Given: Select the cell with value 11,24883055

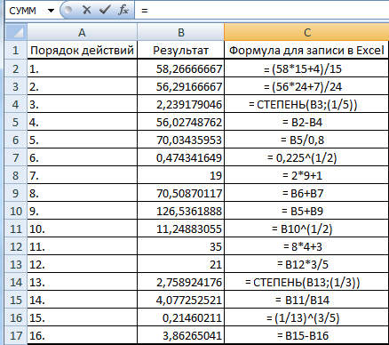Looking at the screenshot, I should point(180,229).
